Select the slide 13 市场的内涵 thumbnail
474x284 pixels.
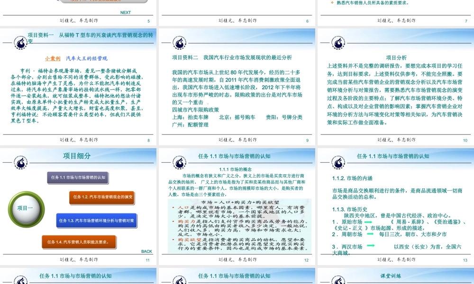click(396, 206)
